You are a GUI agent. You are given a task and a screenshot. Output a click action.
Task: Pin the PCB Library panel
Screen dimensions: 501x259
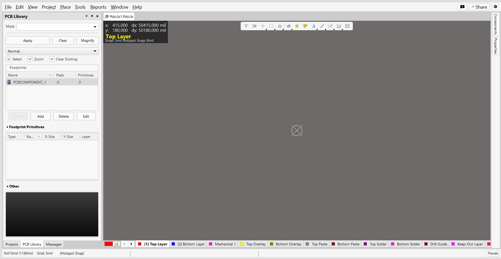coord(92,16)
